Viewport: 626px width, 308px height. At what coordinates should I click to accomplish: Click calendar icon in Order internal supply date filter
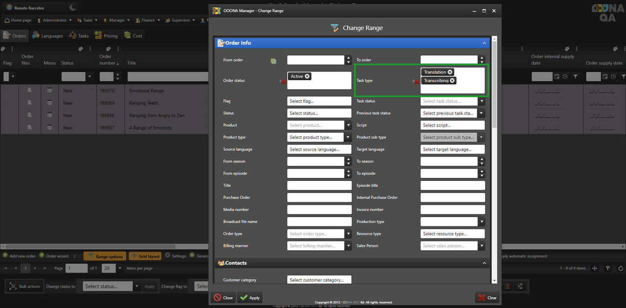557,77
